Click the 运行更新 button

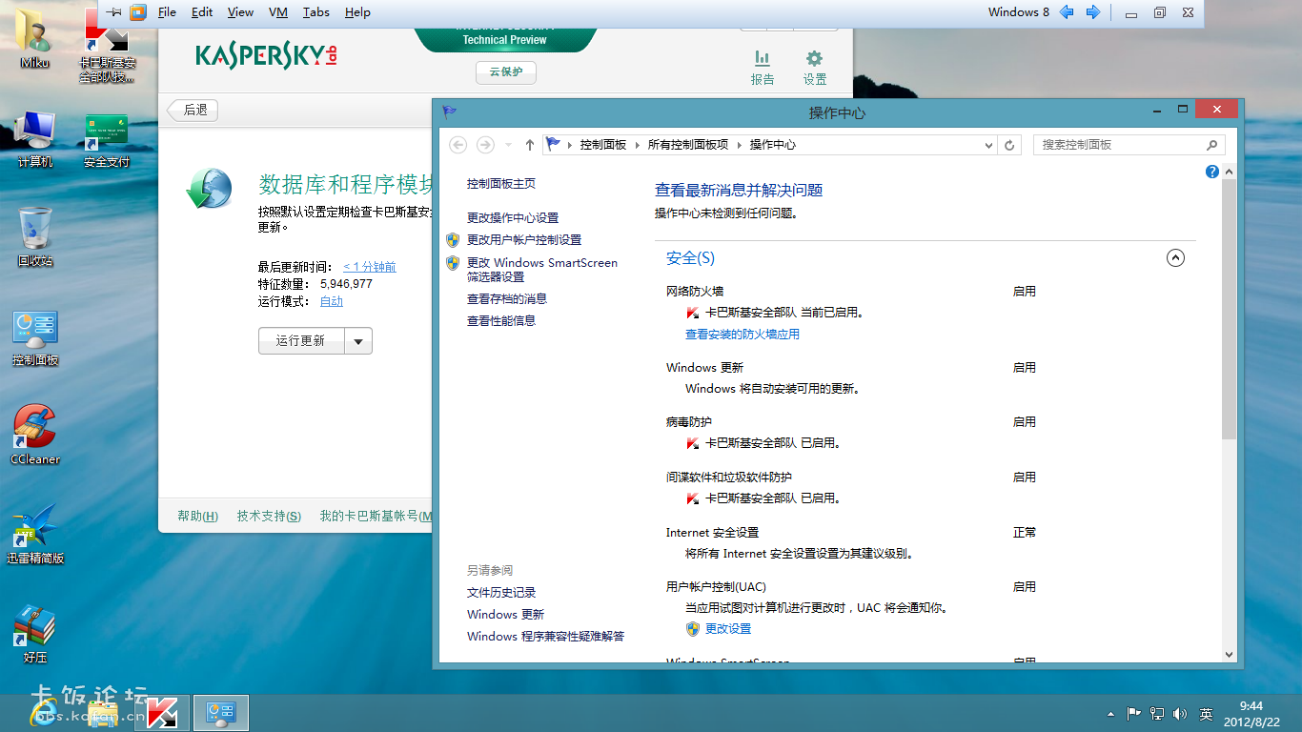301,341
